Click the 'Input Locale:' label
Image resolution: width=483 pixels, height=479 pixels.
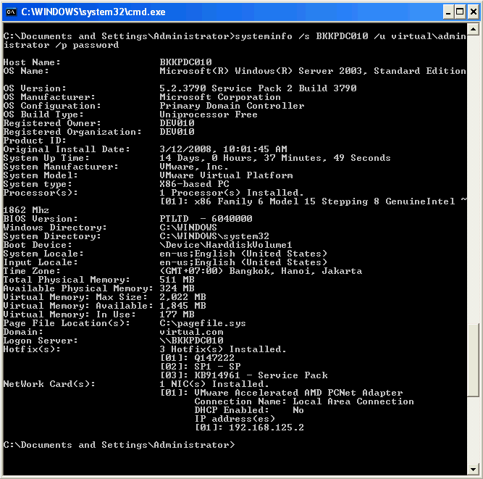41,262
